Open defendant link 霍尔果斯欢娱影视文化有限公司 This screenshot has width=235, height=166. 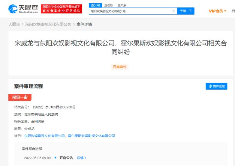pos(92,136)
